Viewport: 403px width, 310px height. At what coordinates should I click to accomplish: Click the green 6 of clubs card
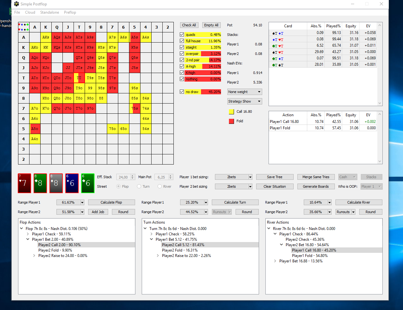[x=88, y=183]
